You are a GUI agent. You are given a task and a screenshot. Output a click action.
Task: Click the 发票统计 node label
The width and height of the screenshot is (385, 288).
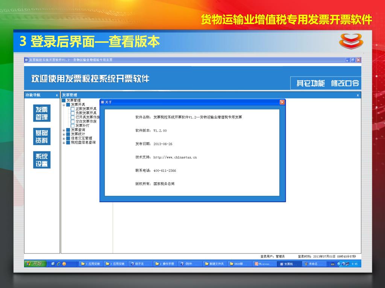coord(78,134)
